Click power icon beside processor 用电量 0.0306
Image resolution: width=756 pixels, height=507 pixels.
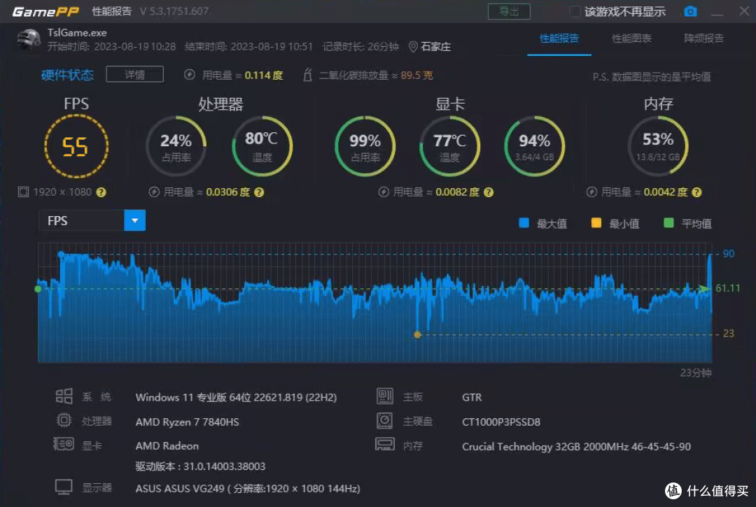(x=154, y=192)
